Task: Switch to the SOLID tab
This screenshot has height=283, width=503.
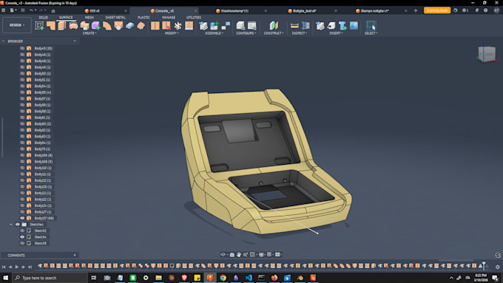Action: [44, 17]
